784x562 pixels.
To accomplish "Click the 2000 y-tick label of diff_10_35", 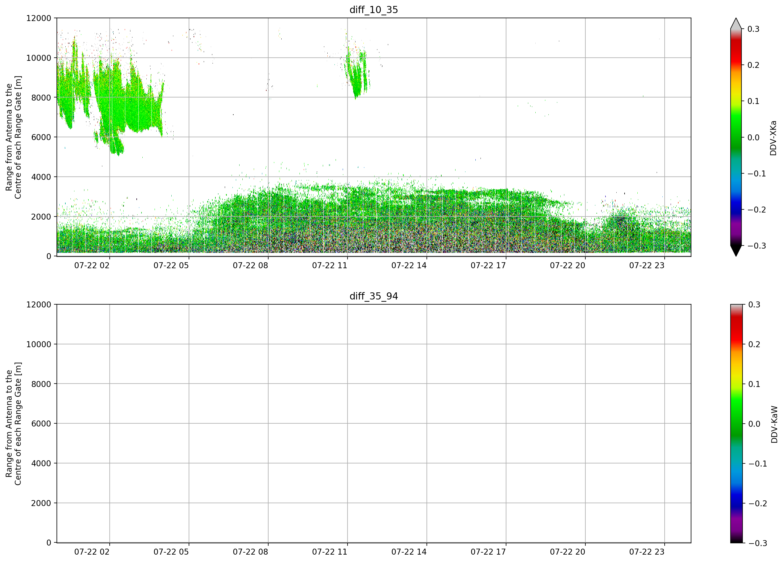I will click(41, 217).
